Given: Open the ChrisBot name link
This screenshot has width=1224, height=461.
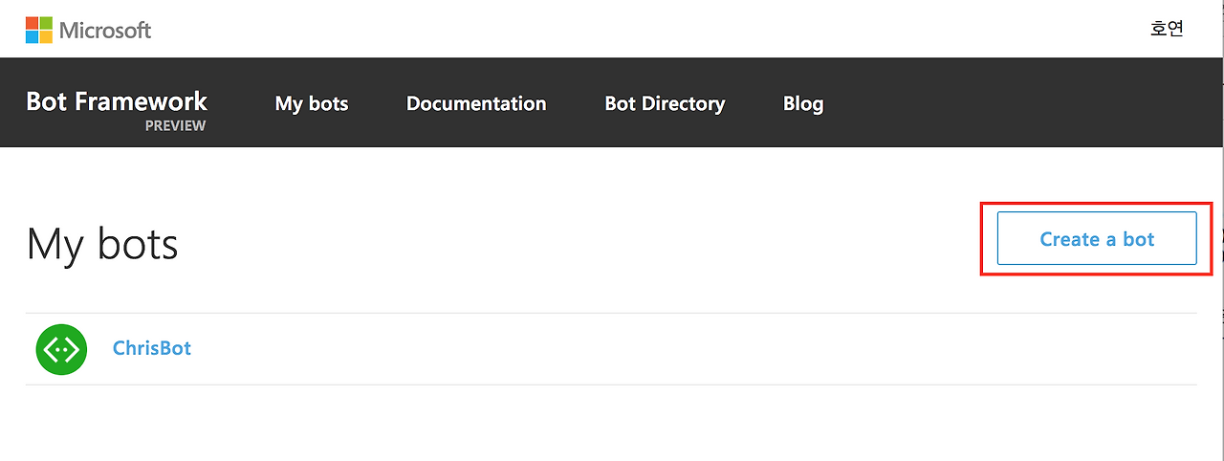Looking at the screenshot, I should tap(152, 348).
